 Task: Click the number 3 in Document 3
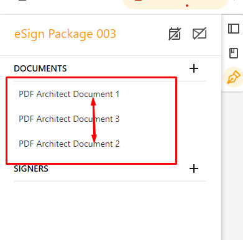click(x=117, y=119)
